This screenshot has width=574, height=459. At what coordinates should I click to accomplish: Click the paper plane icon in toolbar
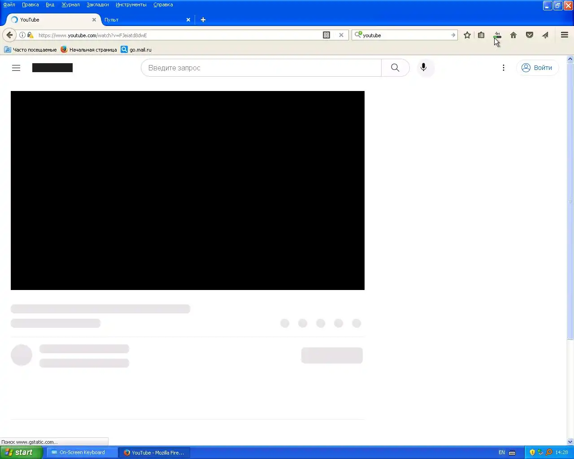[x=545, y=35]
